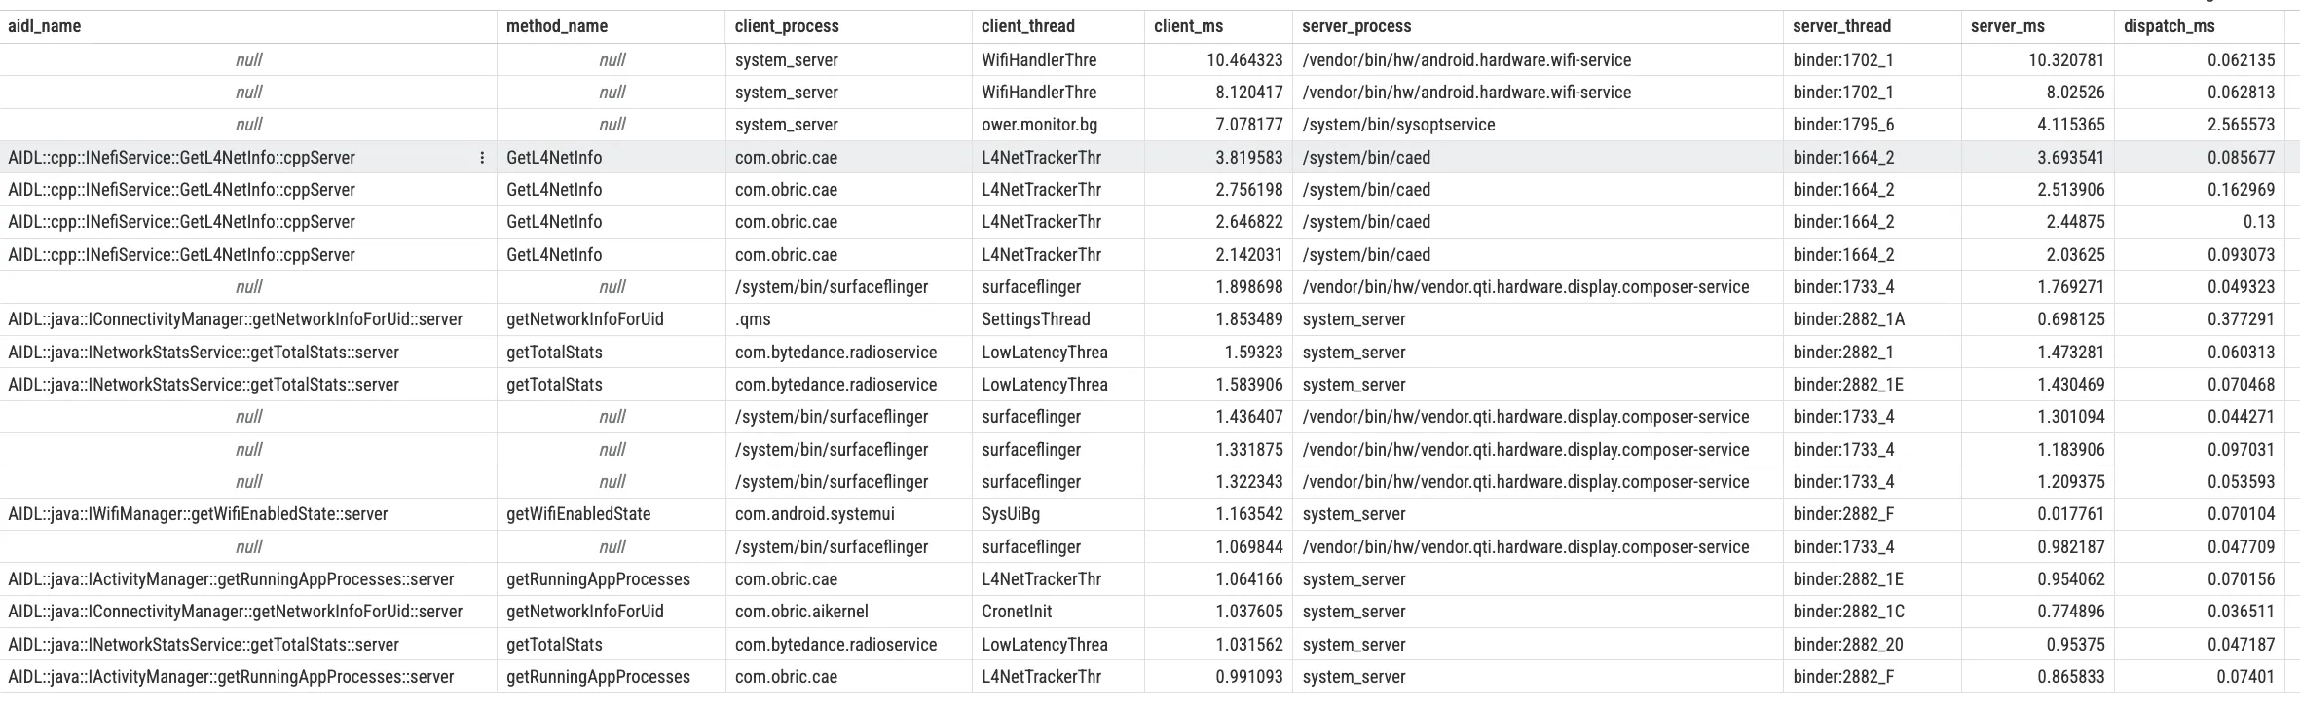Screen dimensions: 2300x707
Task: Sort by the aidl_name column header
Action: pos(45,26)
